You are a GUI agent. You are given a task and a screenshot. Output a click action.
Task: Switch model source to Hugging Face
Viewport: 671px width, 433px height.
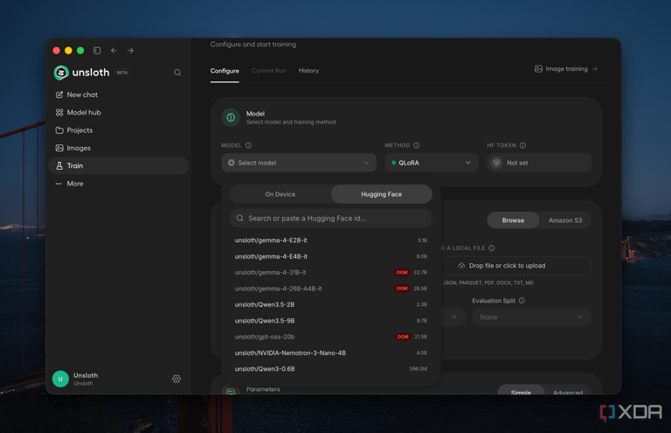[x=381, y=194]
